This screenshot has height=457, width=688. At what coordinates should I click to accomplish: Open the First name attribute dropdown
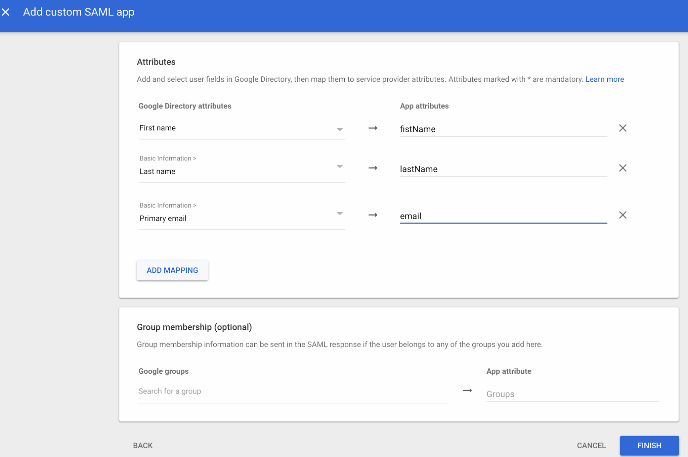340,129
